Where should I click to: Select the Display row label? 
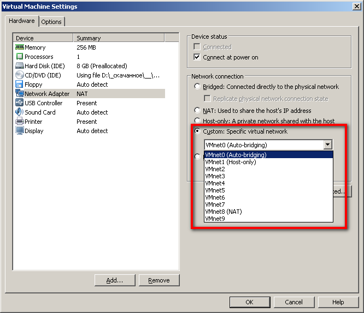(34, 131)
